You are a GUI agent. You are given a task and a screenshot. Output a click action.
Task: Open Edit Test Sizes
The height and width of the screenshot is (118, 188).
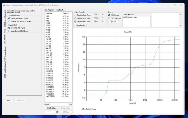51,108
